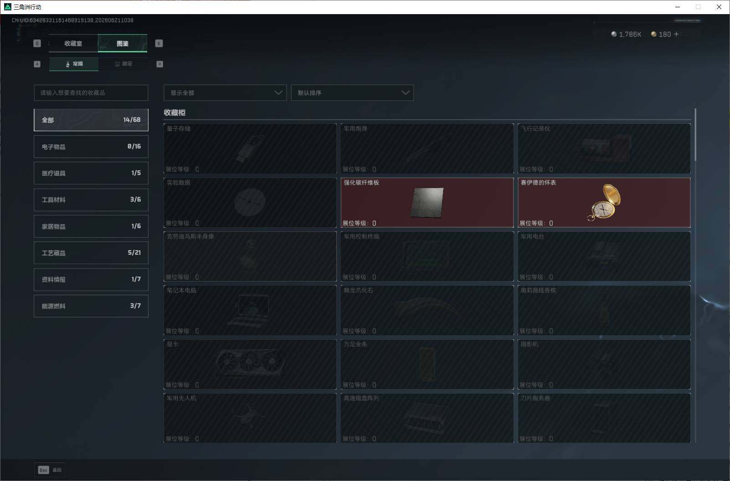Open the 默认排序 sort dropdown

tap(352, 92)
